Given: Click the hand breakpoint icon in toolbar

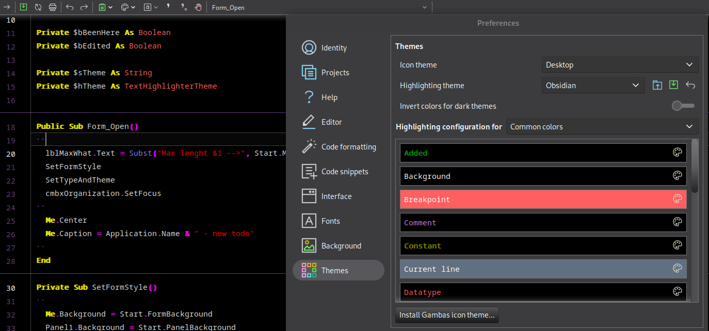Looking at the screenshot, I should coord(199,7).
